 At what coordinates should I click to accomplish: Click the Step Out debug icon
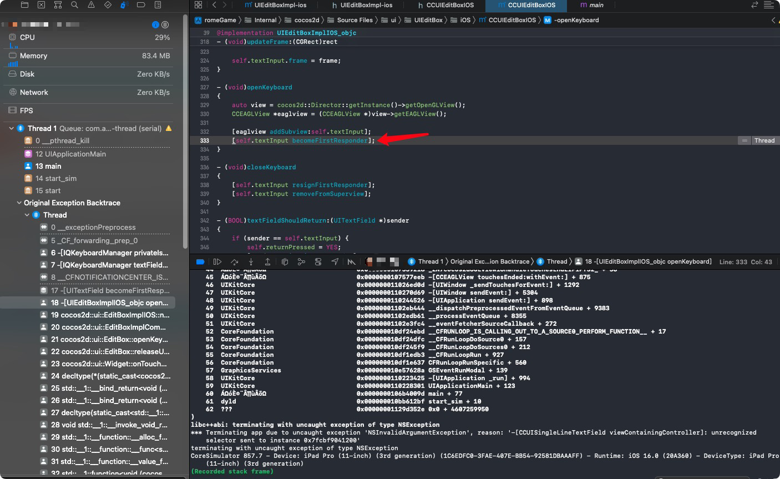tap(267, 261)
